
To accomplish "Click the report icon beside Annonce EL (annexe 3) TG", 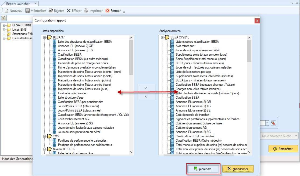I will click(55, 50).
